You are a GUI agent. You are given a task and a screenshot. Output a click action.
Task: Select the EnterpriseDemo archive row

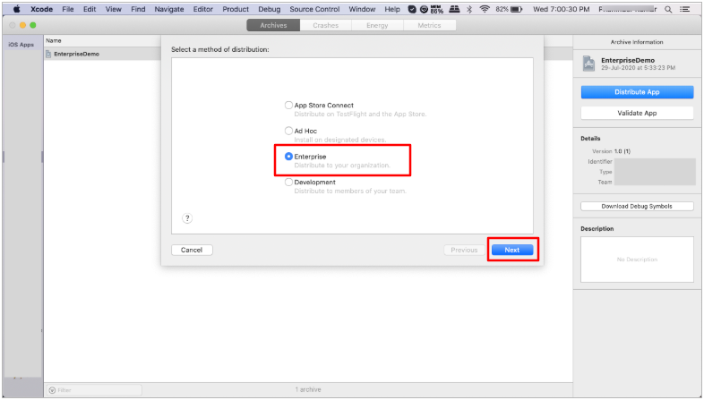102,54
